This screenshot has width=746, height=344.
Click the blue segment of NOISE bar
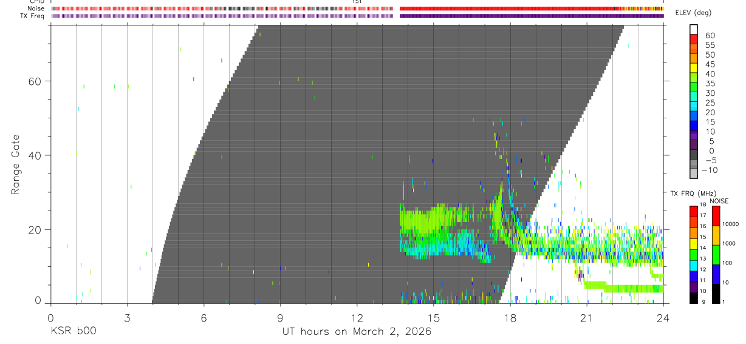click(715, 274)
